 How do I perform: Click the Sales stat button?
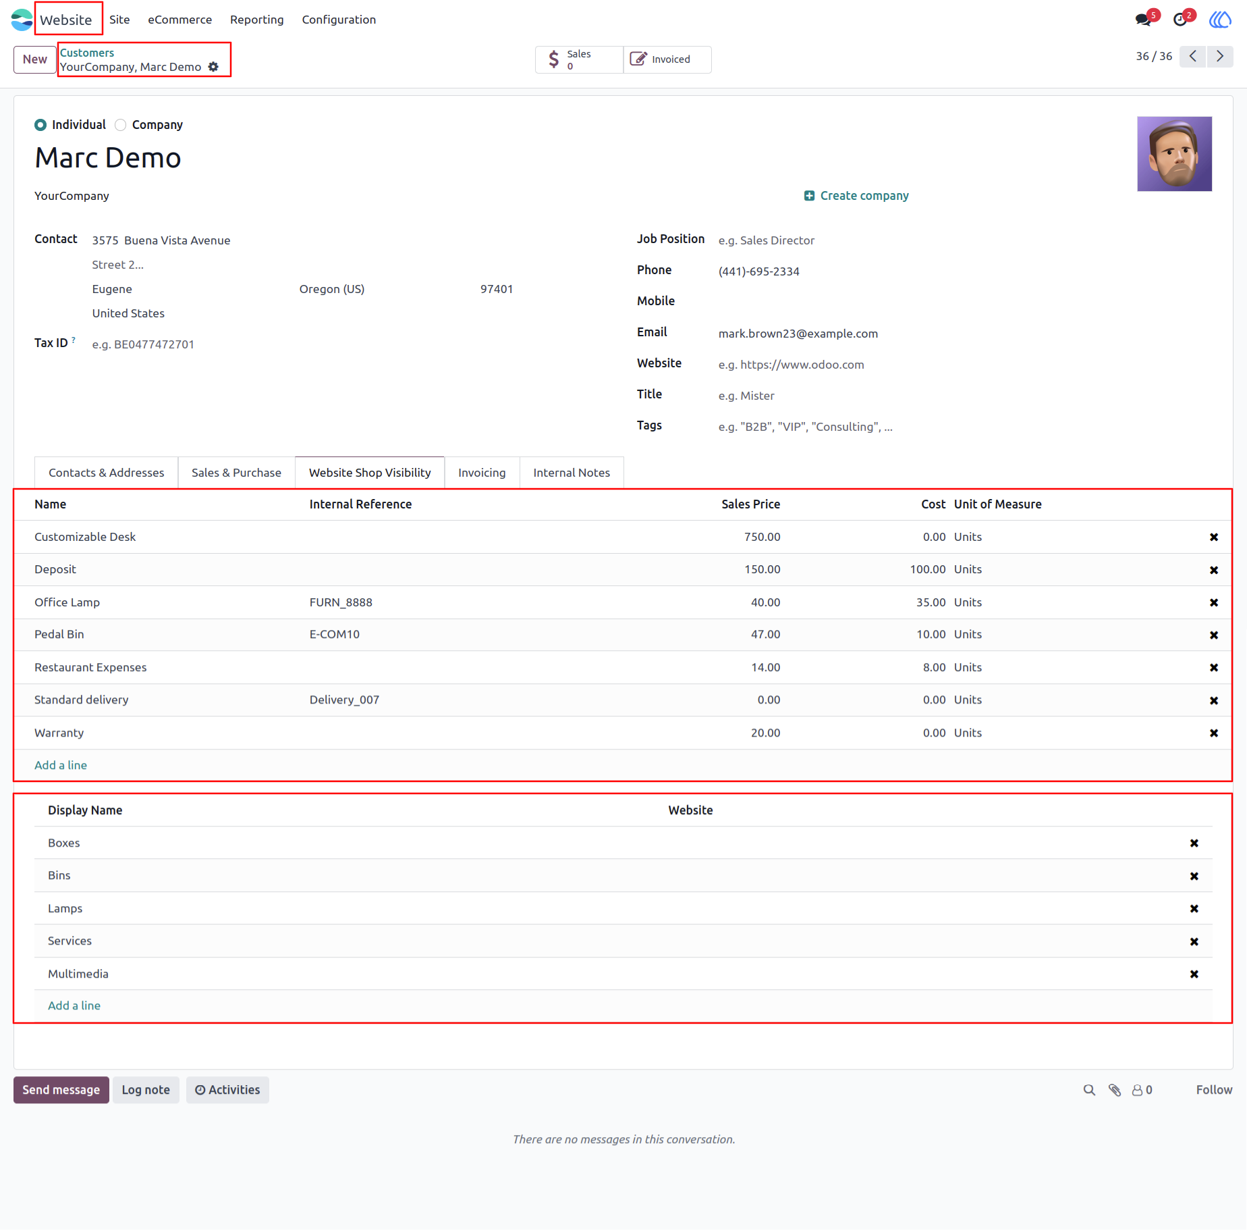point(580,59)
